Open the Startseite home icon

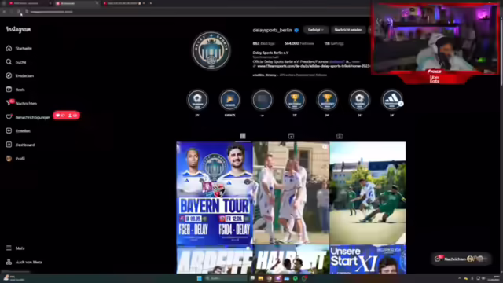pos(9,48)
